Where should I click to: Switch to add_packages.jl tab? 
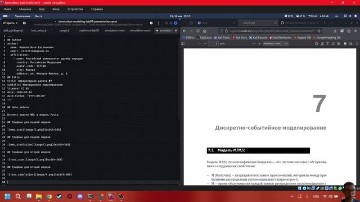13,30
